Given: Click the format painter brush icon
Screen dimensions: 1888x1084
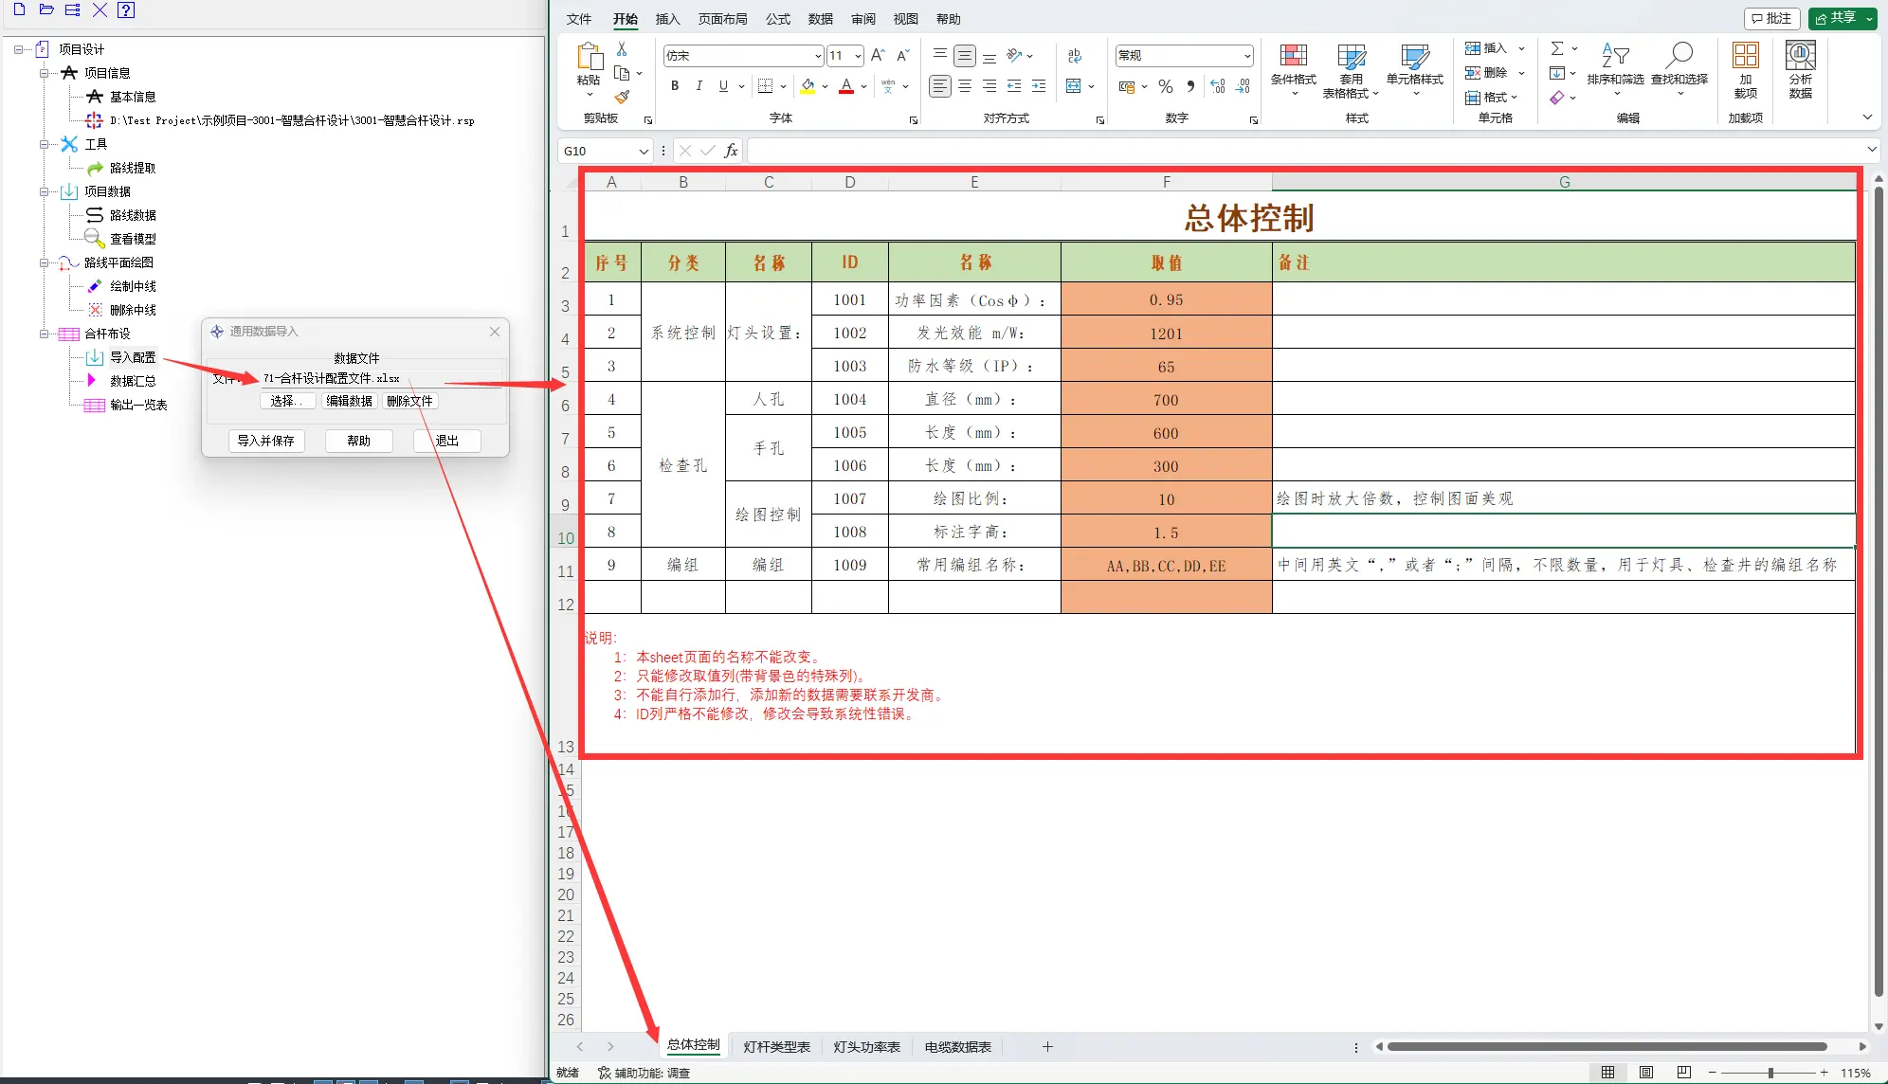Looking at the screenshot, I should tap(622, 97).
